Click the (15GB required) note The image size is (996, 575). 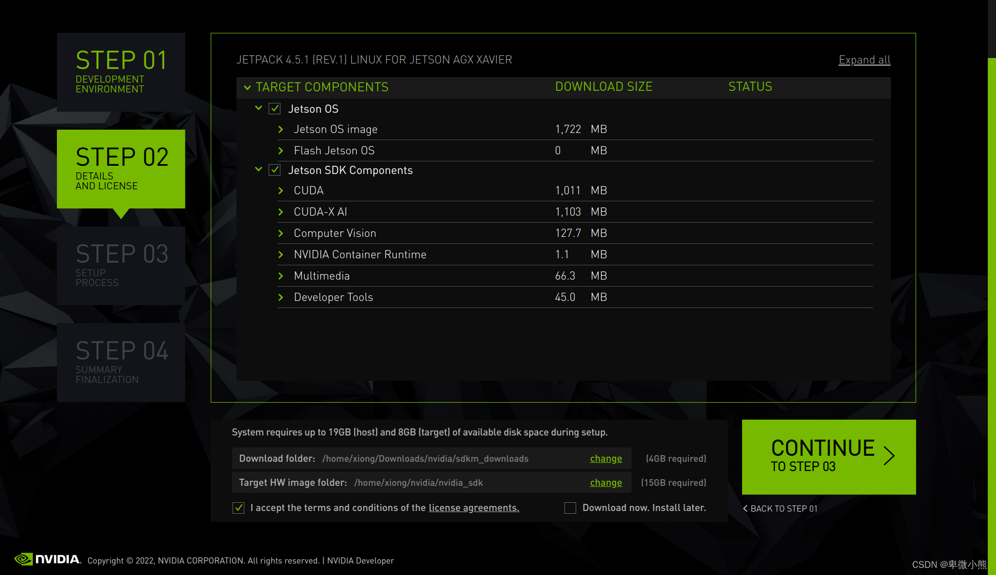674,483
